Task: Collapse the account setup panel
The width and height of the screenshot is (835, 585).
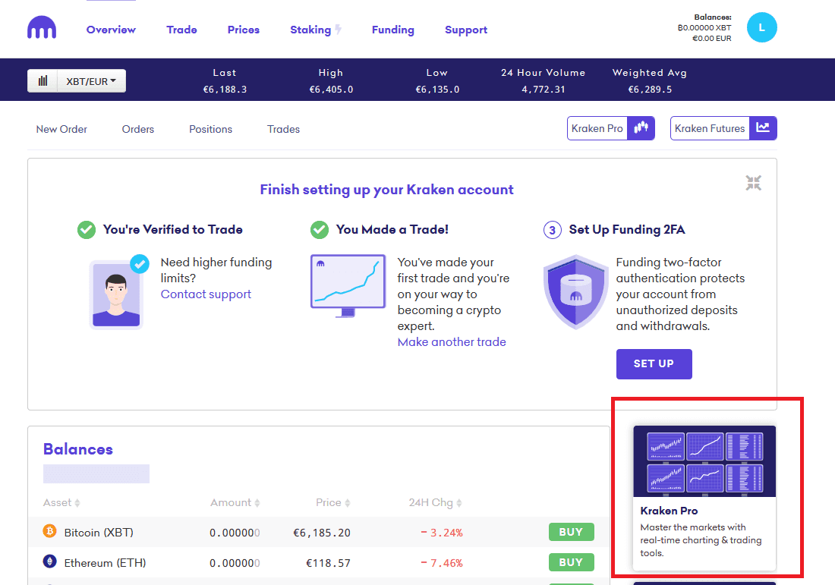Action: pyautogui.click(x=753, y=183)
